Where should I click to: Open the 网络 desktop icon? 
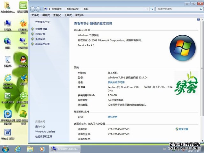click(x=8, y=43)
